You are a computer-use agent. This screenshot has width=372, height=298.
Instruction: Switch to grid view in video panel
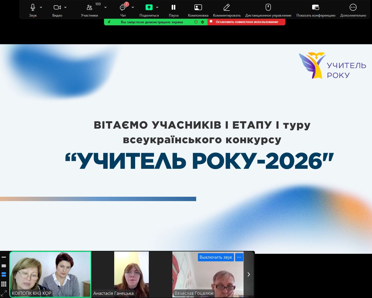(x=4, y=284)
